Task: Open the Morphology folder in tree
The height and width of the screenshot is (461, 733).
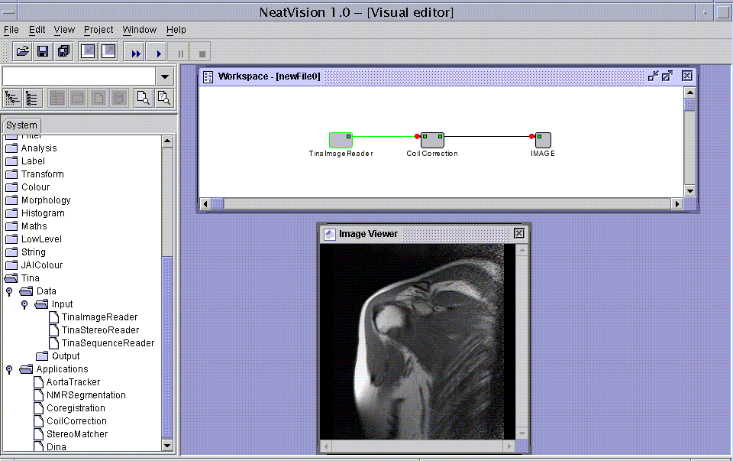Action: click(45, 200)
